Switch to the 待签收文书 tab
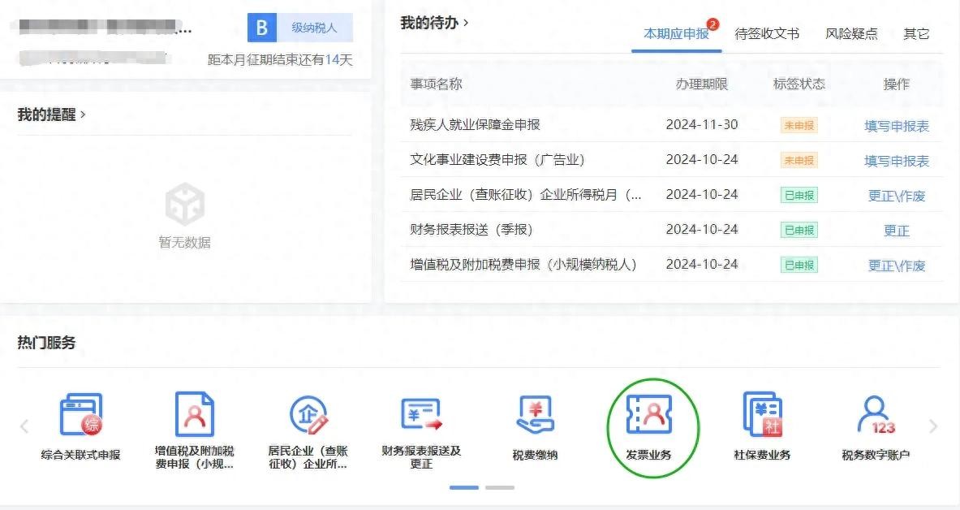This screenshot has height=510, width=960. (x=767, y=34)
